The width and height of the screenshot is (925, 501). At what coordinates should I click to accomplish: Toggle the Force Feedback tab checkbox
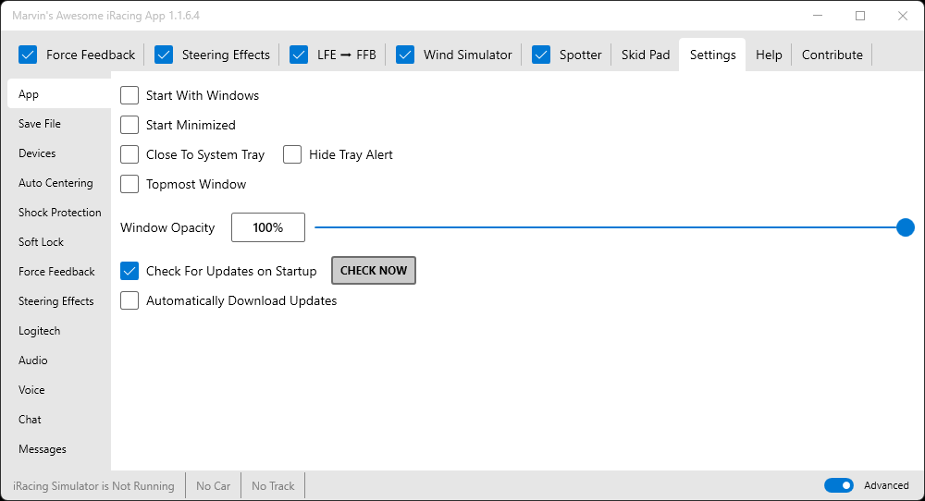pyautogui.click(x=28, y=55)
